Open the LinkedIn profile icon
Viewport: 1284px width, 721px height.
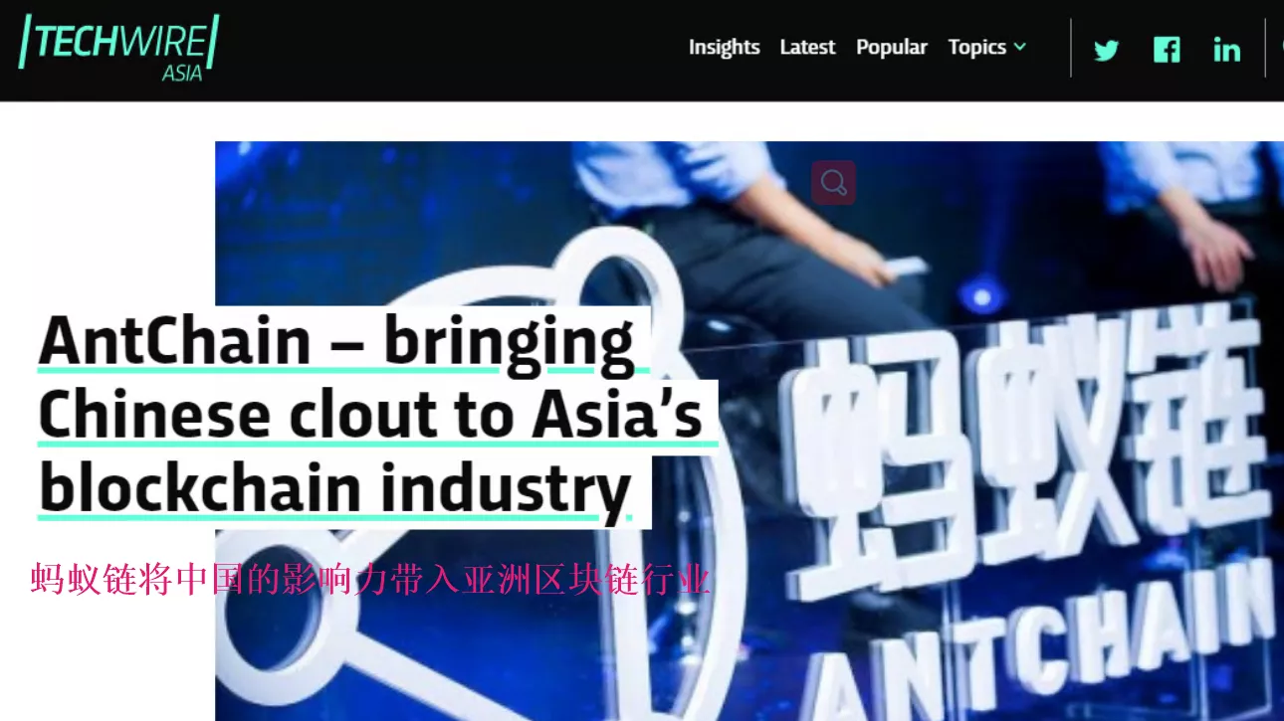1226,49
